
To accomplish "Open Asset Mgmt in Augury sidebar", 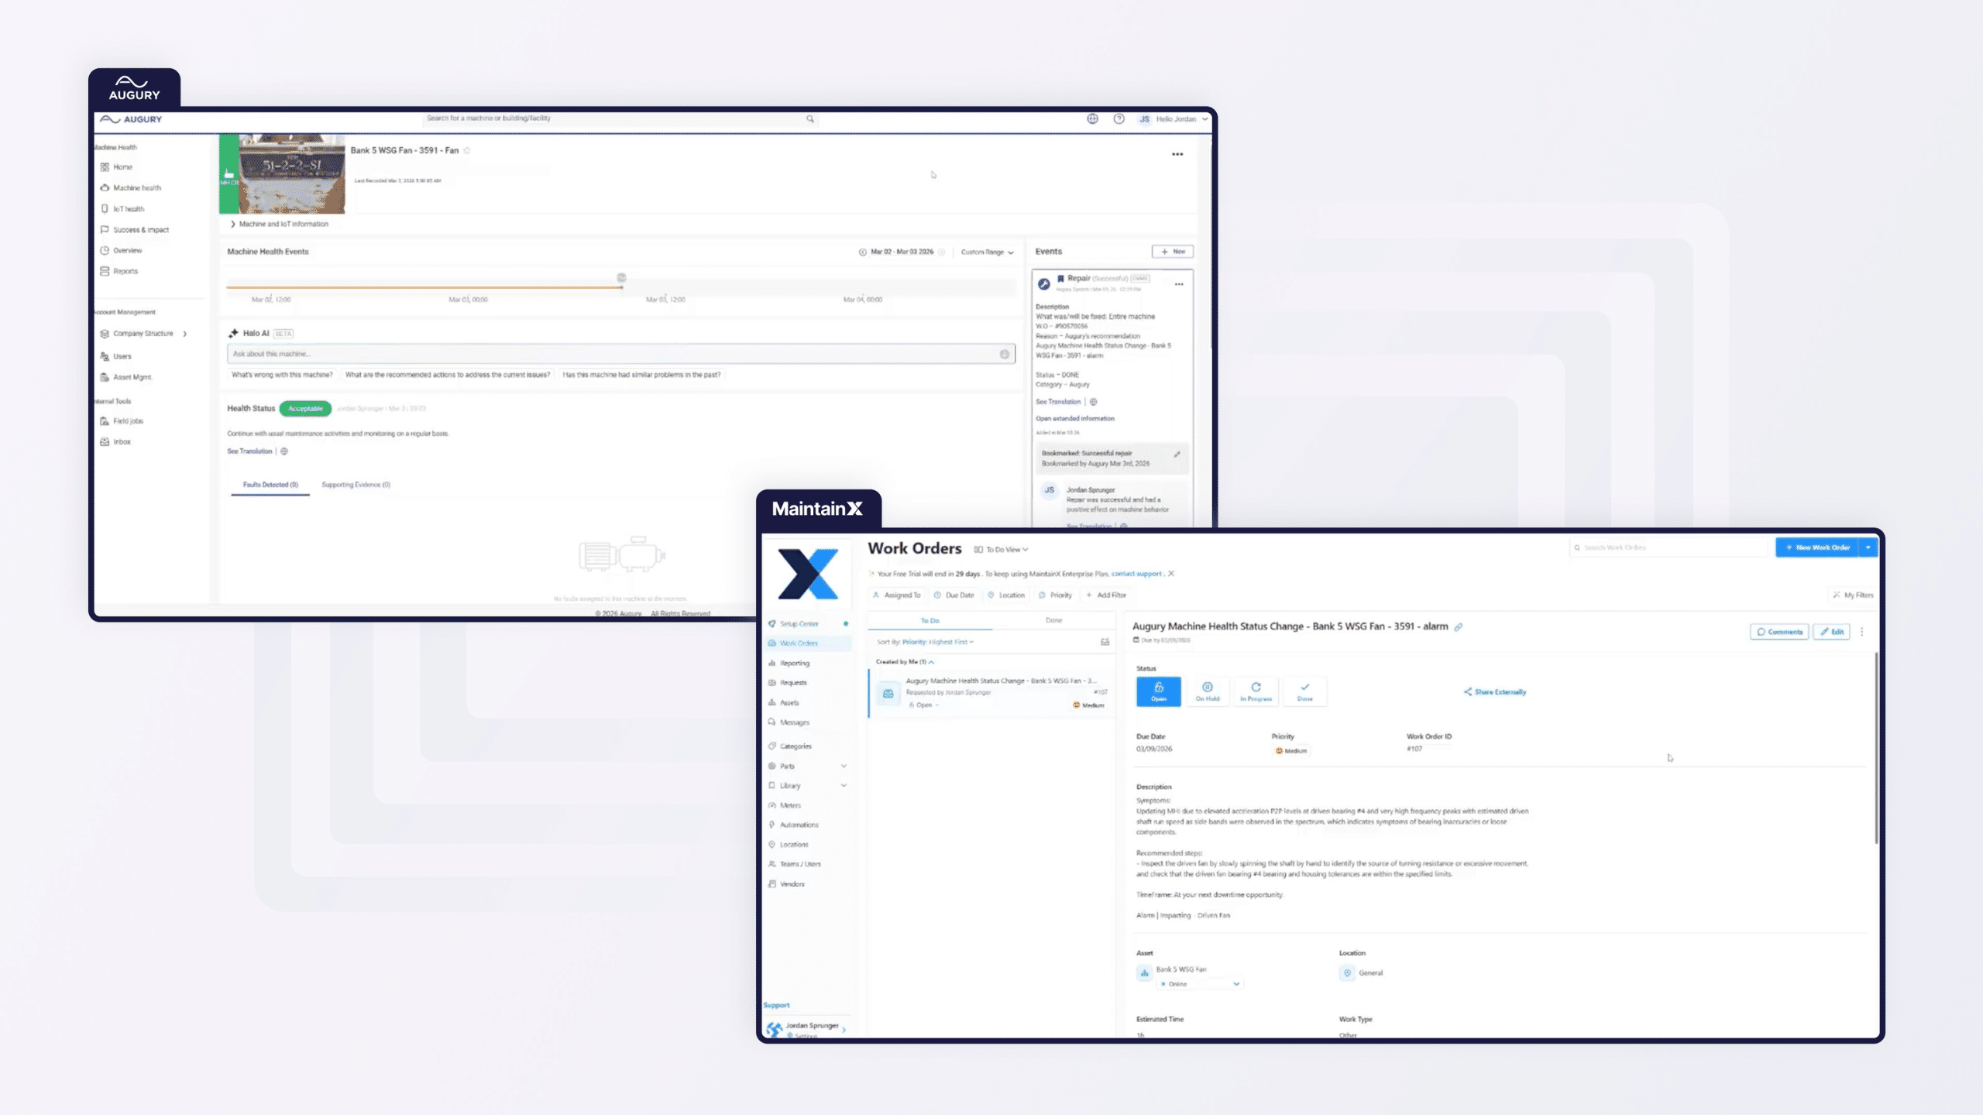I will 125,378.
